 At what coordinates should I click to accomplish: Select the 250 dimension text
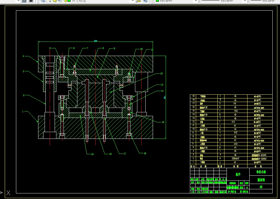coord(95,41)
